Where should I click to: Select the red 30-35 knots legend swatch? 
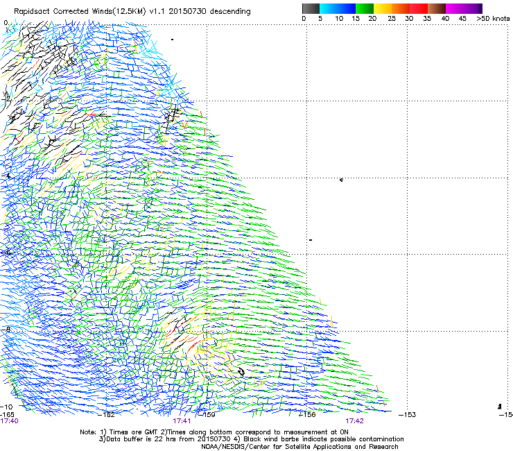[x=419, y=8]
